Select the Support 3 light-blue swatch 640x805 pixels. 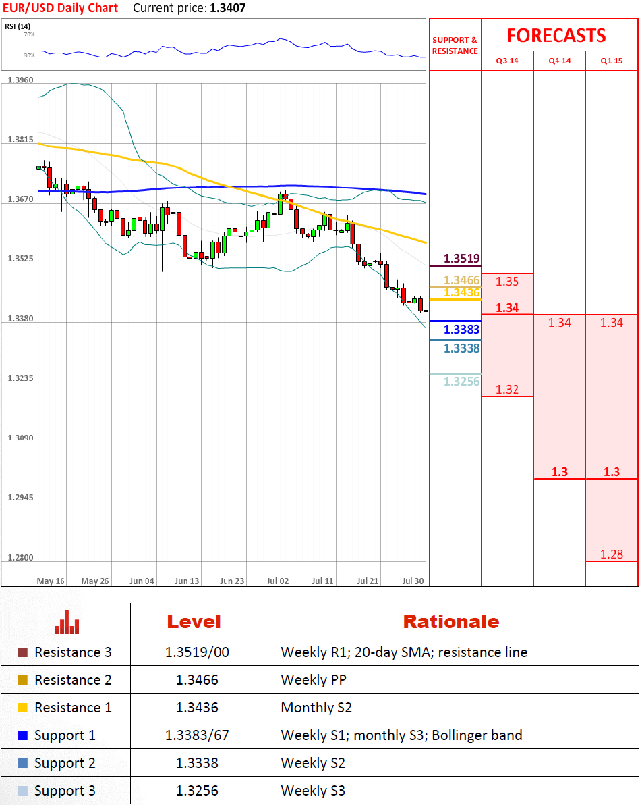tap(23, 791)
